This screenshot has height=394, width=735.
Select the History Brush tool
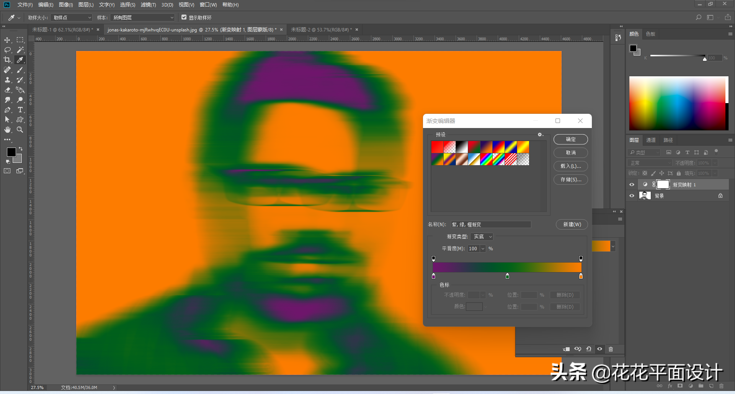point(20,80)
